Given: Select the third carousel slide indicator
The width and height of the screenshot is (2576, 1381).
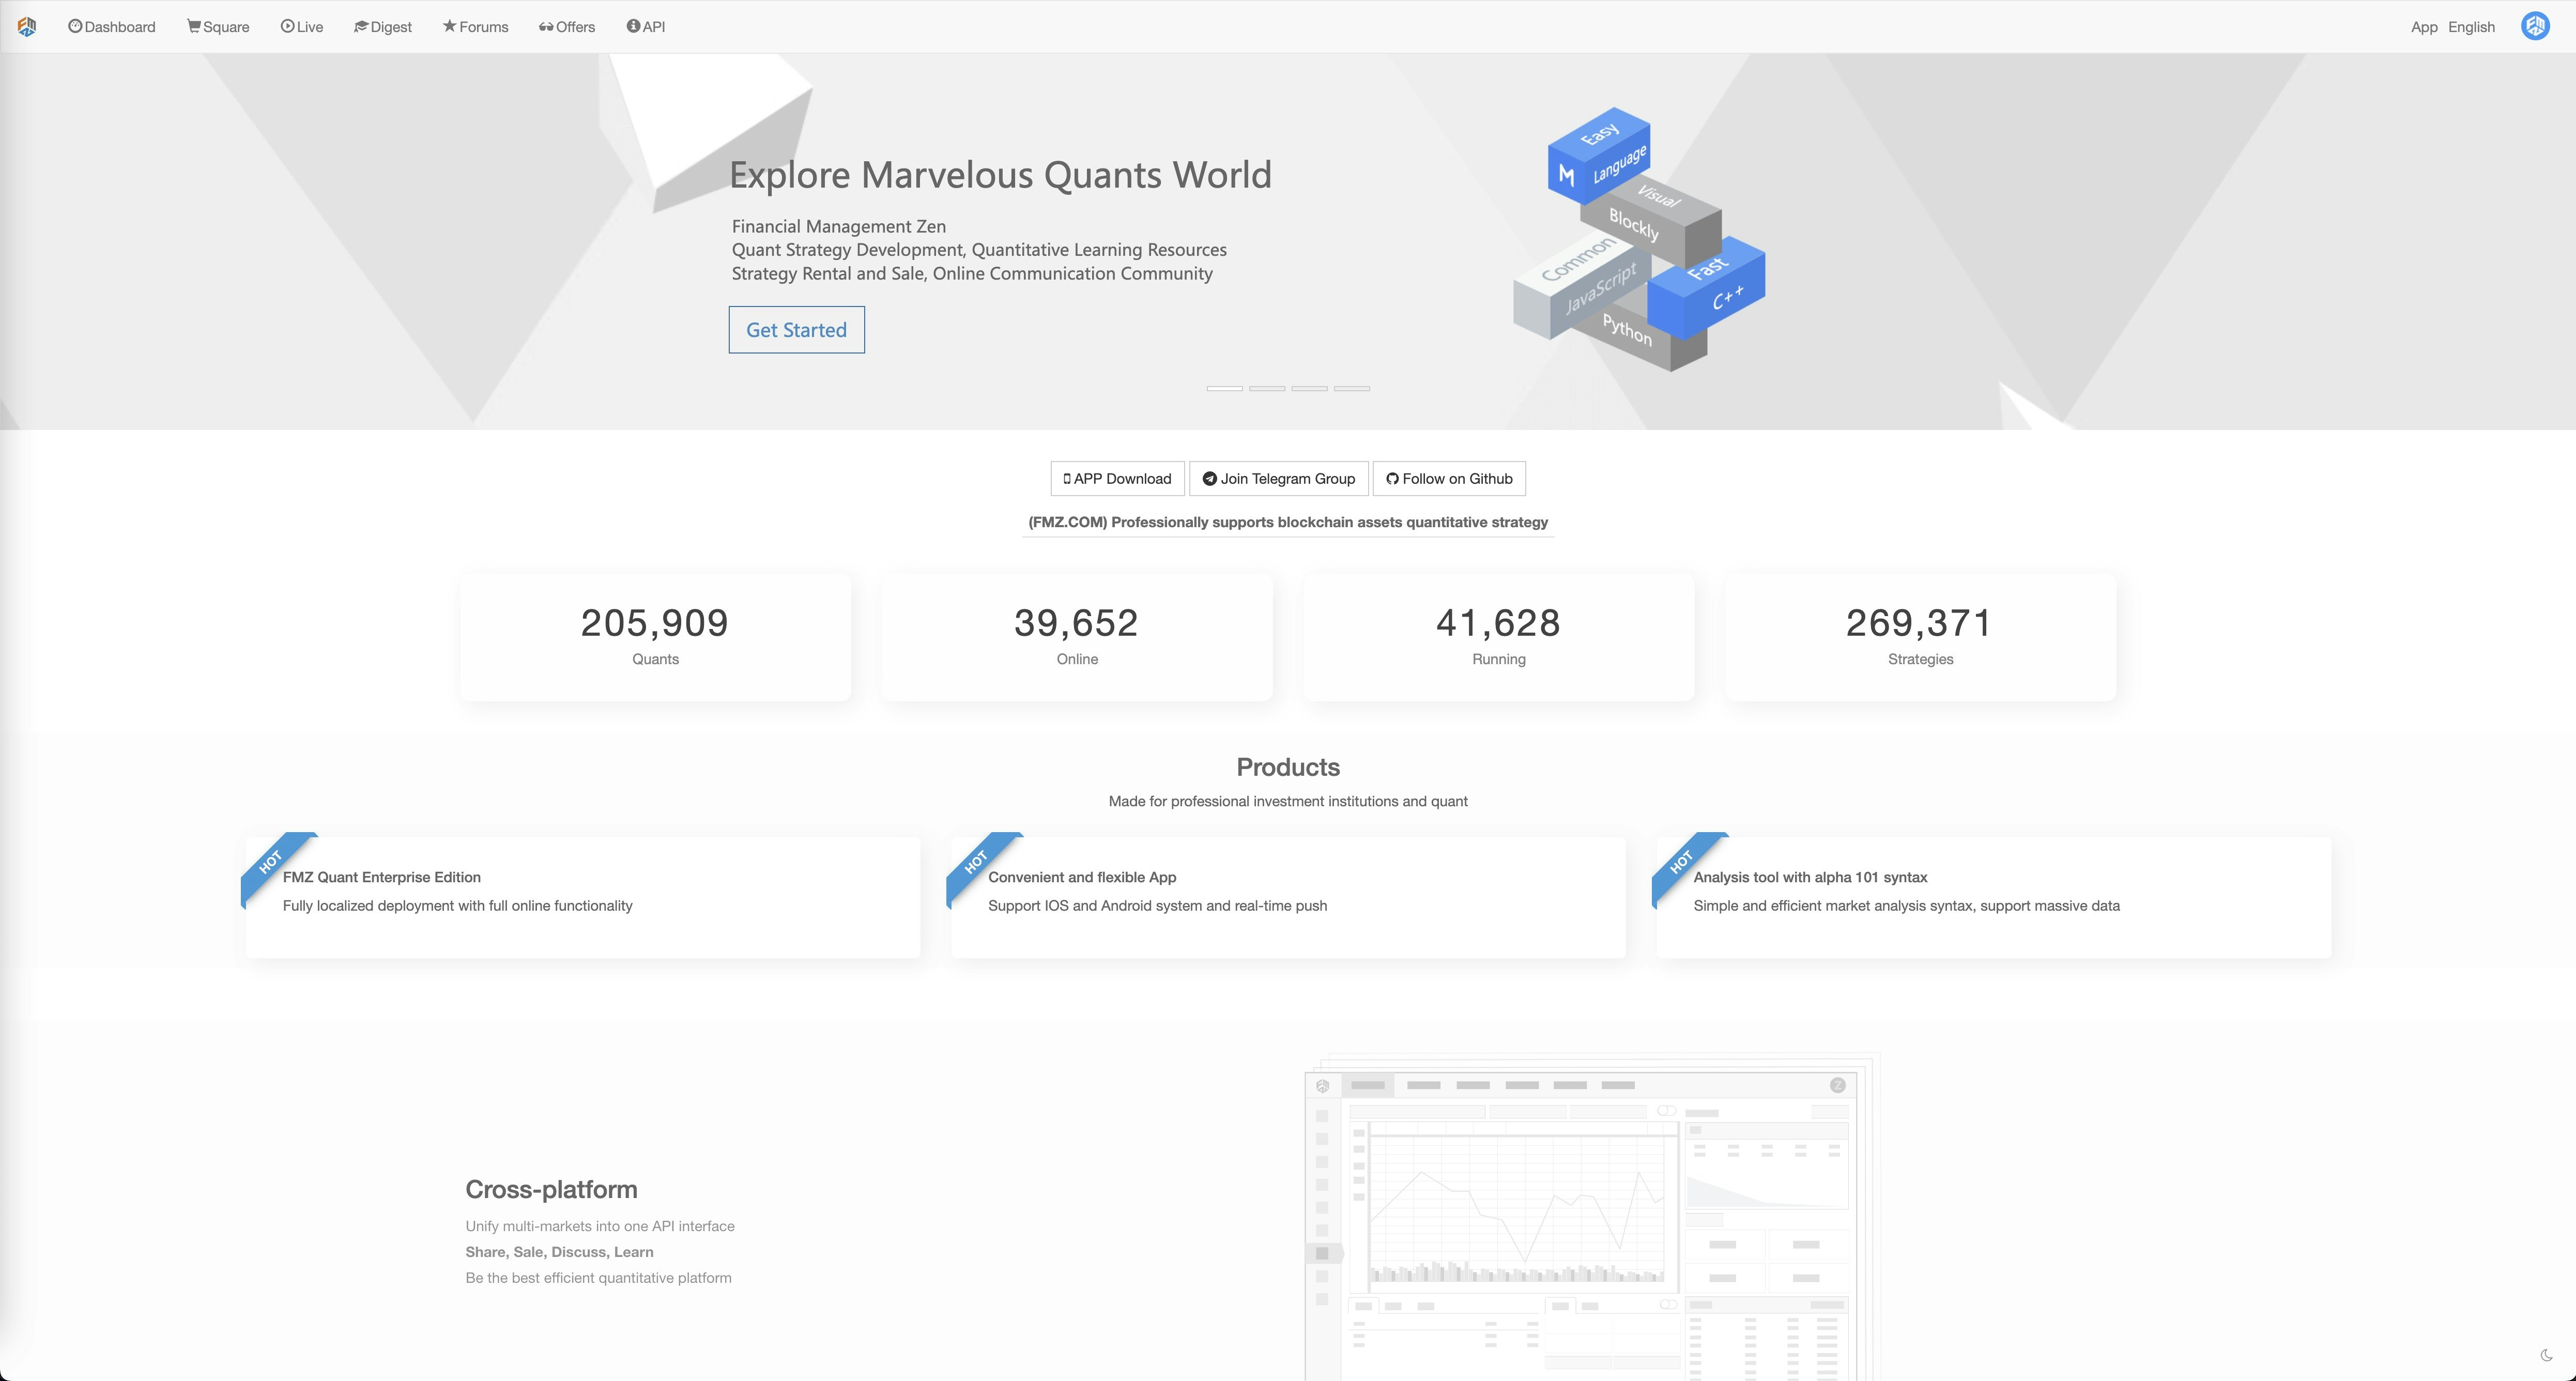Looking at the screenshot, I should click(1309, 388).
